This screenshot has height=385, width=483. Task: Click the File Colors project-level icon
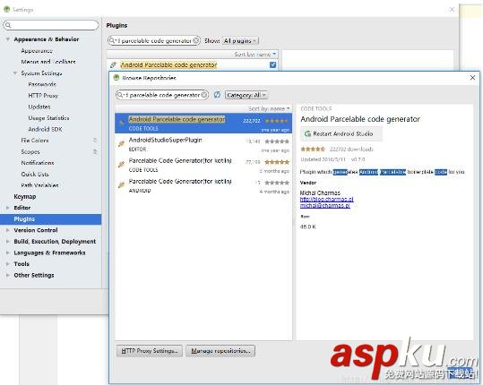(x=95, y=141)
